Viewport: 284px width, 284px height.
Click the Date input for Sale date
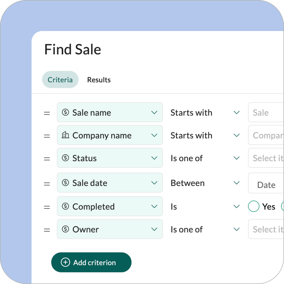pos(266,185)
